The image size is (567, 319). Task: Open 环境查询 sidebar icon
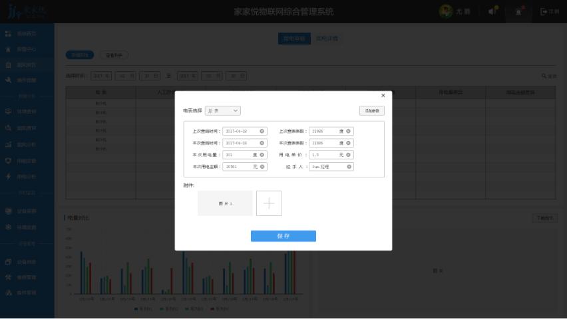pyautogui.click(x=8, y=112)
